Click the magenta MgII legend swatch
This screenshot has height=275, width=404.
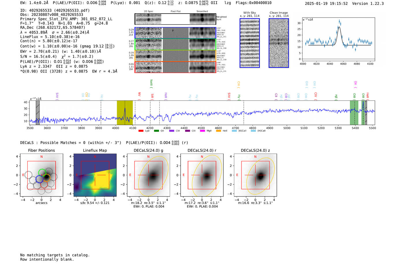click(x=203, y=131)
